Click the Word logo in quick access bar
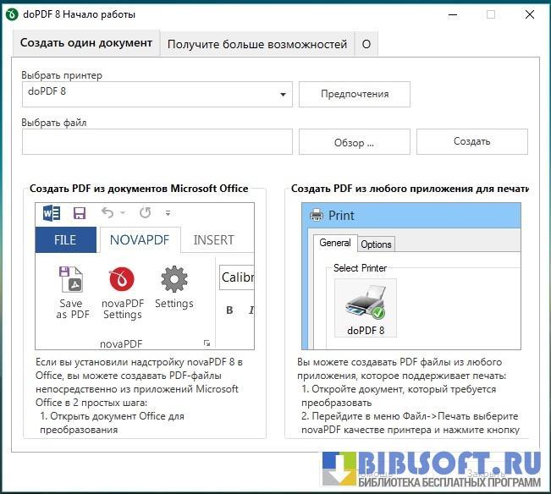This screenshot has width=551, height=494. pyautogui.click(x=51, y=213)
